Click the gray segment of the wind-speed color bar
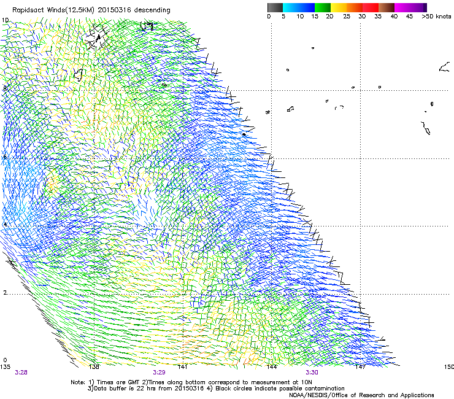 (x=275, y=7)
